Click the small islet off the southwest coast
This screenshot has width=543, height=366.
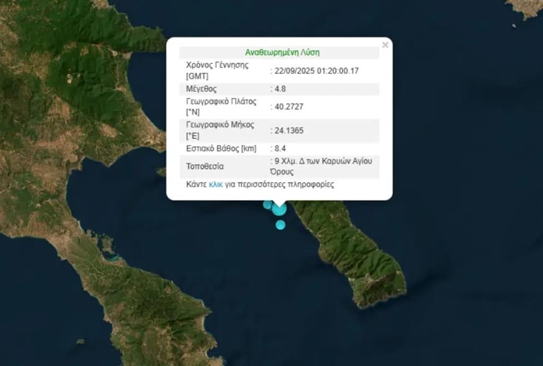coord(80,342)
